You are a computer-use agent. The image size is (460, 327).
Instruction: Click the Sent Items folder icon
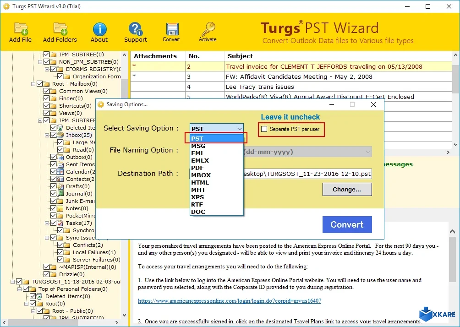point(60,164)
